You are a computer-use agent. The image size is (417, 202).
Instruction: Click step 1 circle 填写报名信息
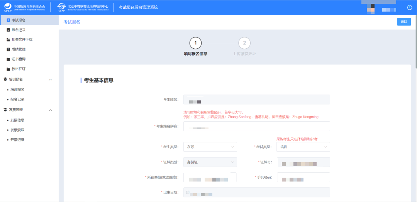click(x=195, y=43)
